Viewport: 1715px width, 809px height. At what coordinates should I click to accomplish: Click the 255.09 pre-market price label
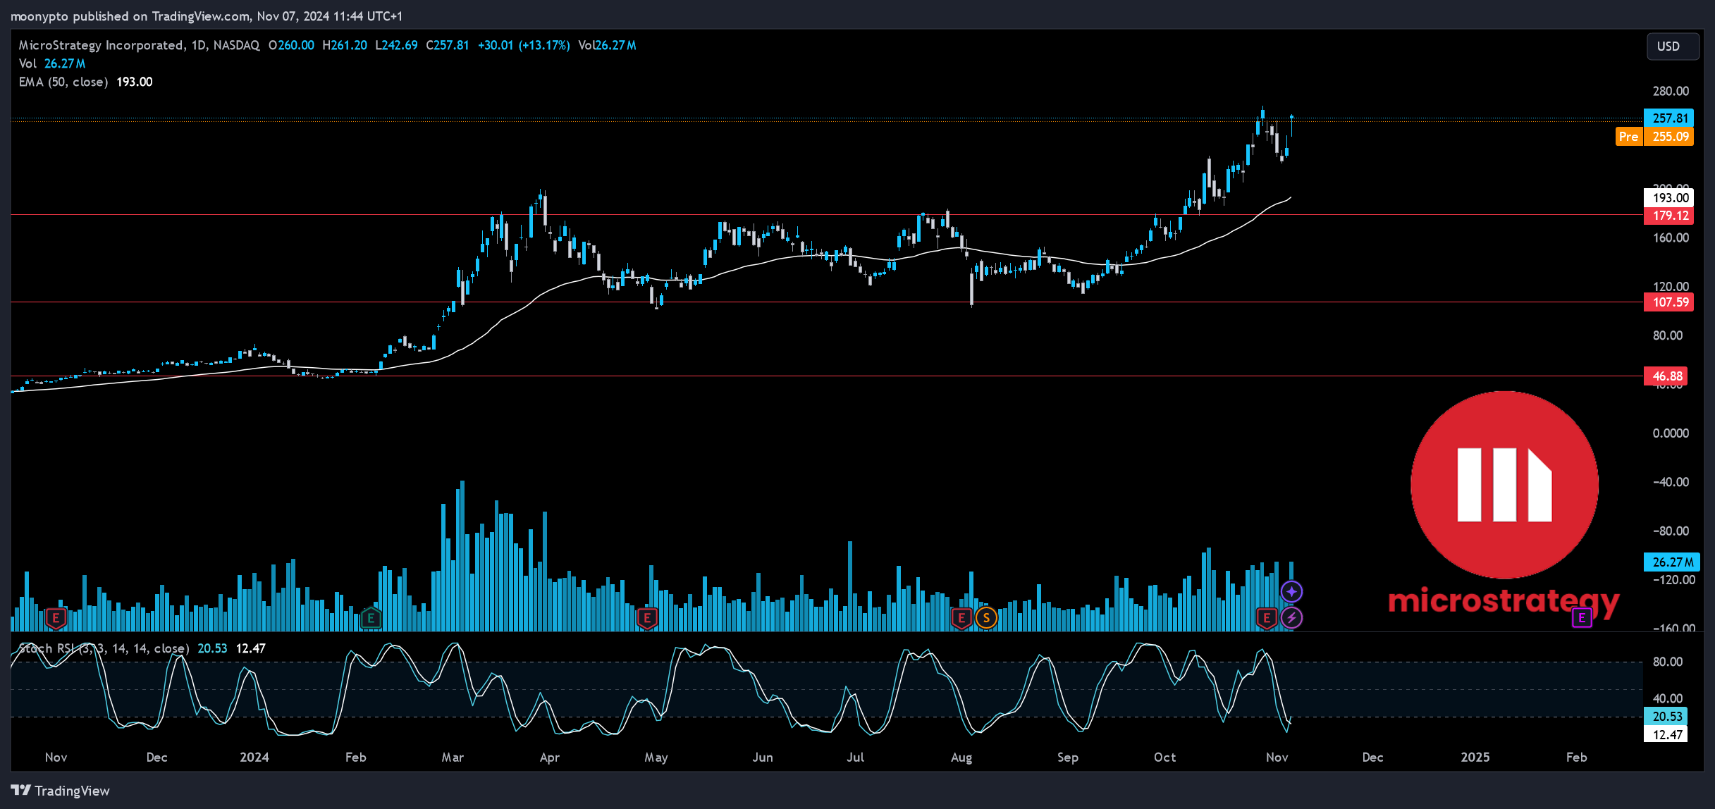(1670, 137)
